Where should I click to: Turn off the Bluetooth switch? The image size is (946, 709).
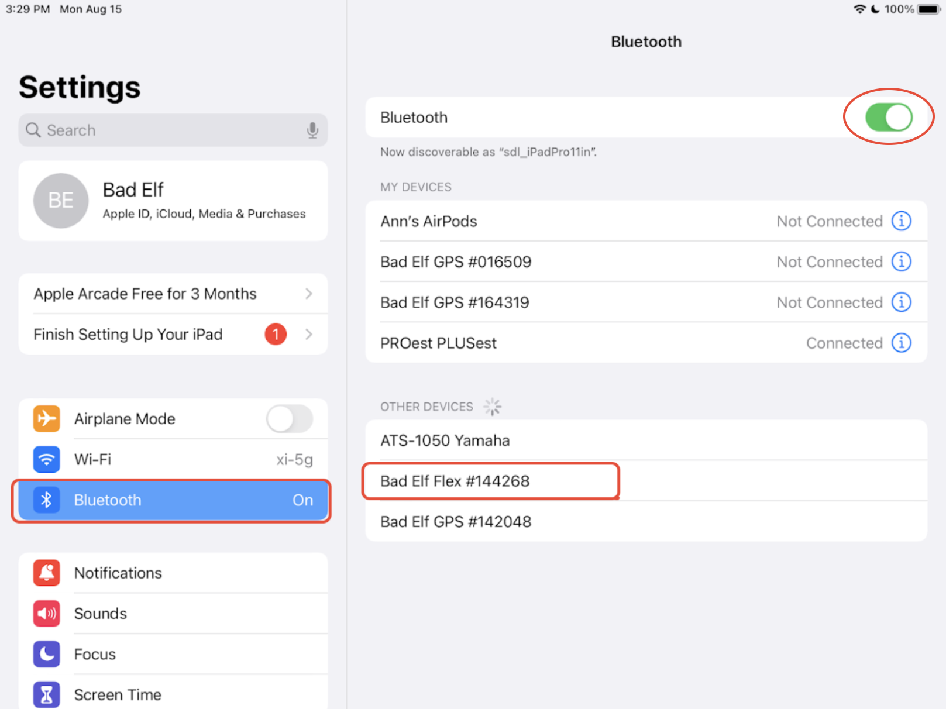point(889,117)
